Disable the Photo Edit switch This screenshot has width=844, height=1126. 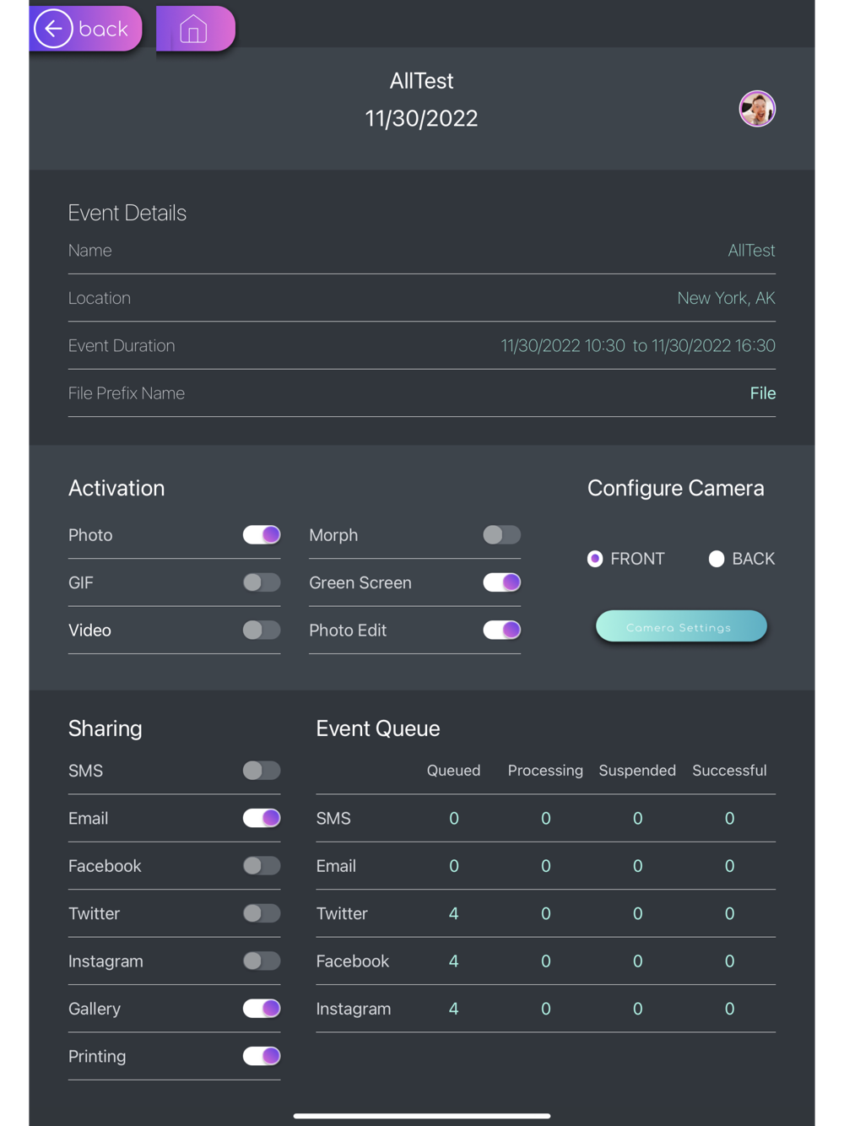point(501,630)
